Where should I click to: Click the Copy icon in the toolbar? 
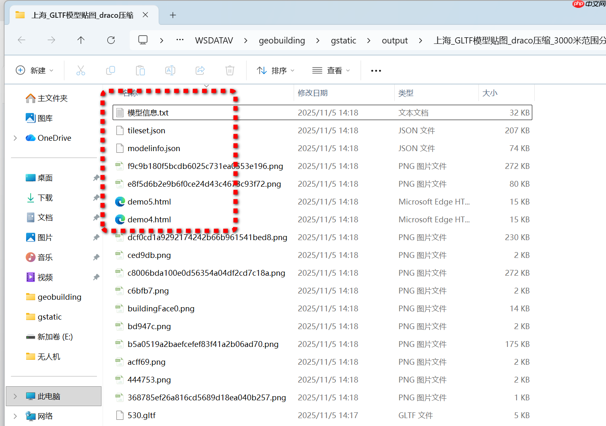tap(111, 70)
